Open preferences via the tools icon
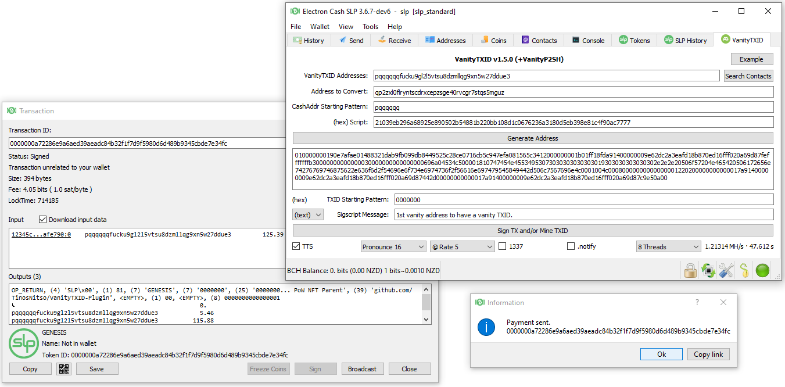This screenshot has width=785, height=387. coord(726,270)
